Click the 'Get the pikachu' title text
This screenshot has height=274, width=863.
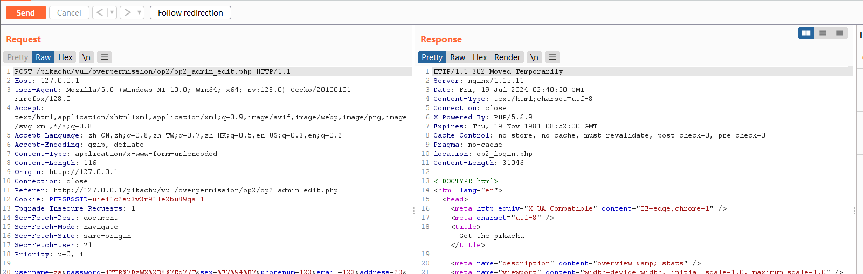click(492, 236)
